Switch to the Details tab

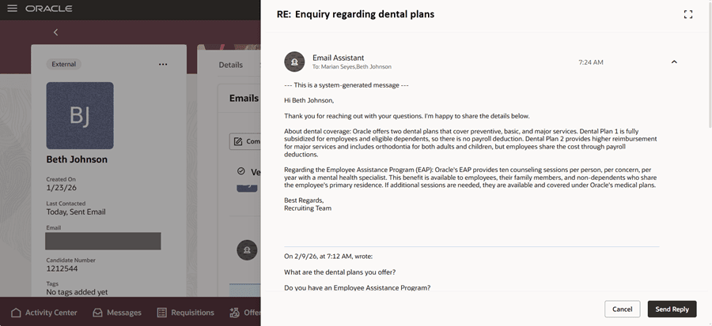230,65
